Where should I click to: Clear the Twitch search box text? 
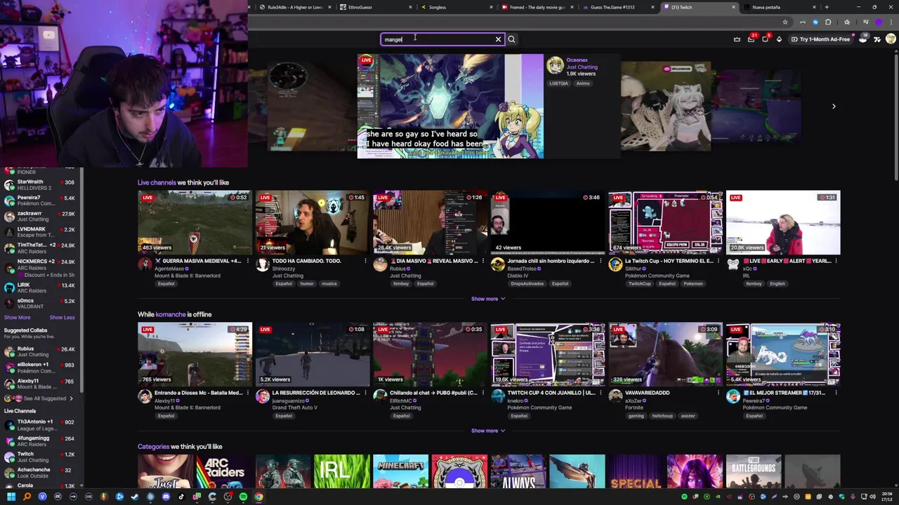(498, 39)
